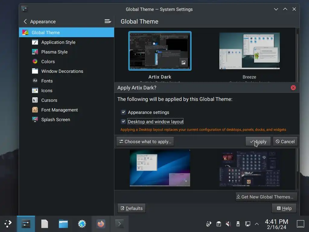Open Cursors settings page in sidebar
The width and height of the screenshot is (309, 232).
tap(67, 100)
